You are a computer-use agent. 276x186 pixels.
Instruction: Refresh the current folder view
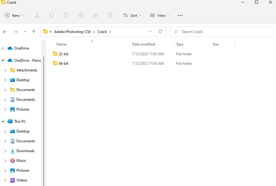coord(160,31)
